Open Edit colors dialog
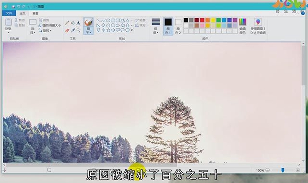The image size is (308, 183). tap(243, 26)
